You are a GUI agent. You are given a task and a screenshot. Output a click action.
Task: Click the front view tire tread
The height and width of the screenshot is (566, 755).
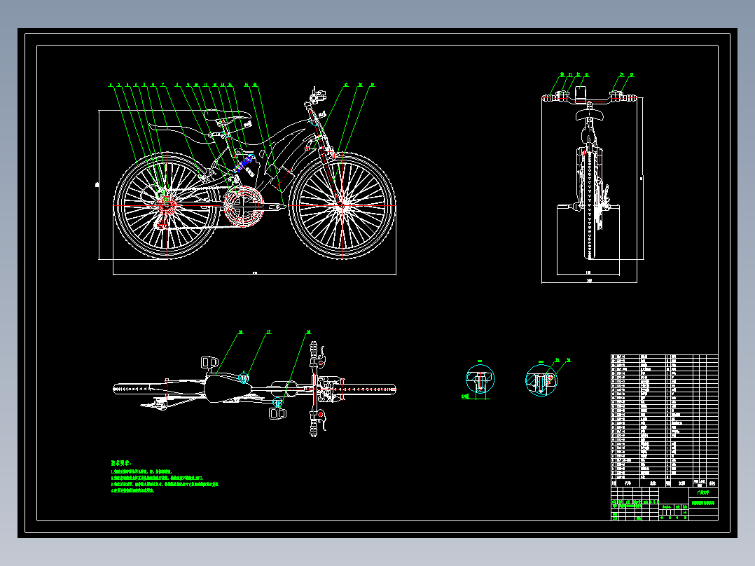[590, 207]
